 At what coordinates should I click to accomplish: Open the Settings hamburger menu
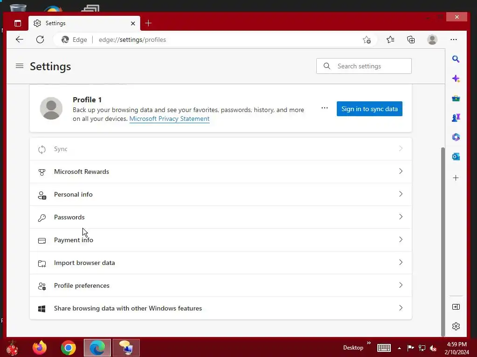click(x=20, y=66)
